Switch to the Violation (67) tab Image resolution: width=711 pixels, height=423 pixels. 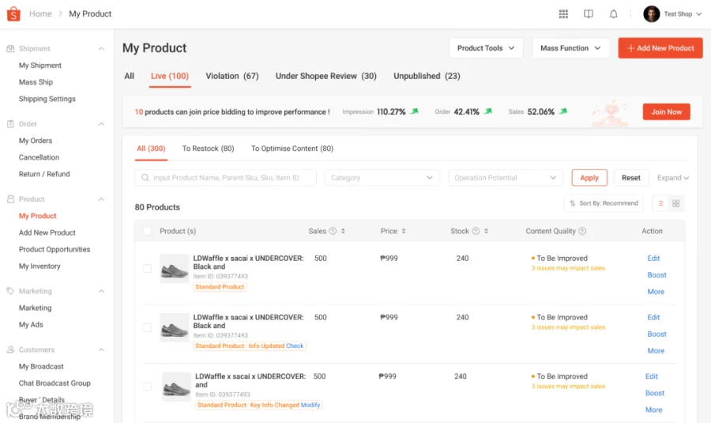(232, 76)
